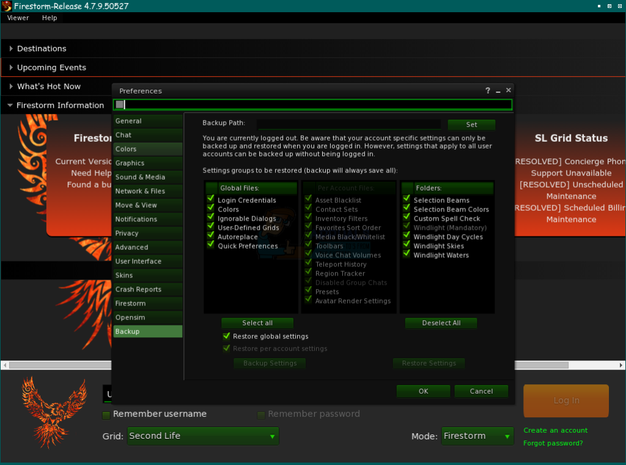
Task: Open the Viewer menu
Action: pos(18,18)
